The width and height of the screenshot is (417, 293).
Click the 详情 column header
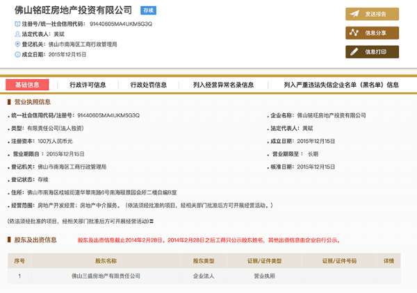click(389, 260)
